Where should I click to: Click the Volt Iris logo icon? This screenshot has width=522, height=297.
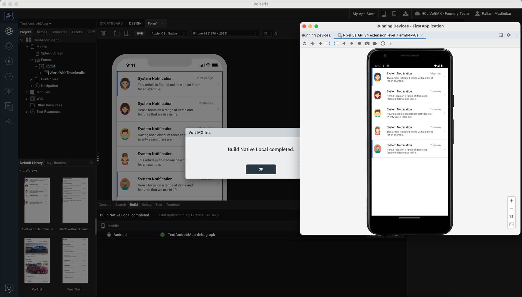click(9, 16)
